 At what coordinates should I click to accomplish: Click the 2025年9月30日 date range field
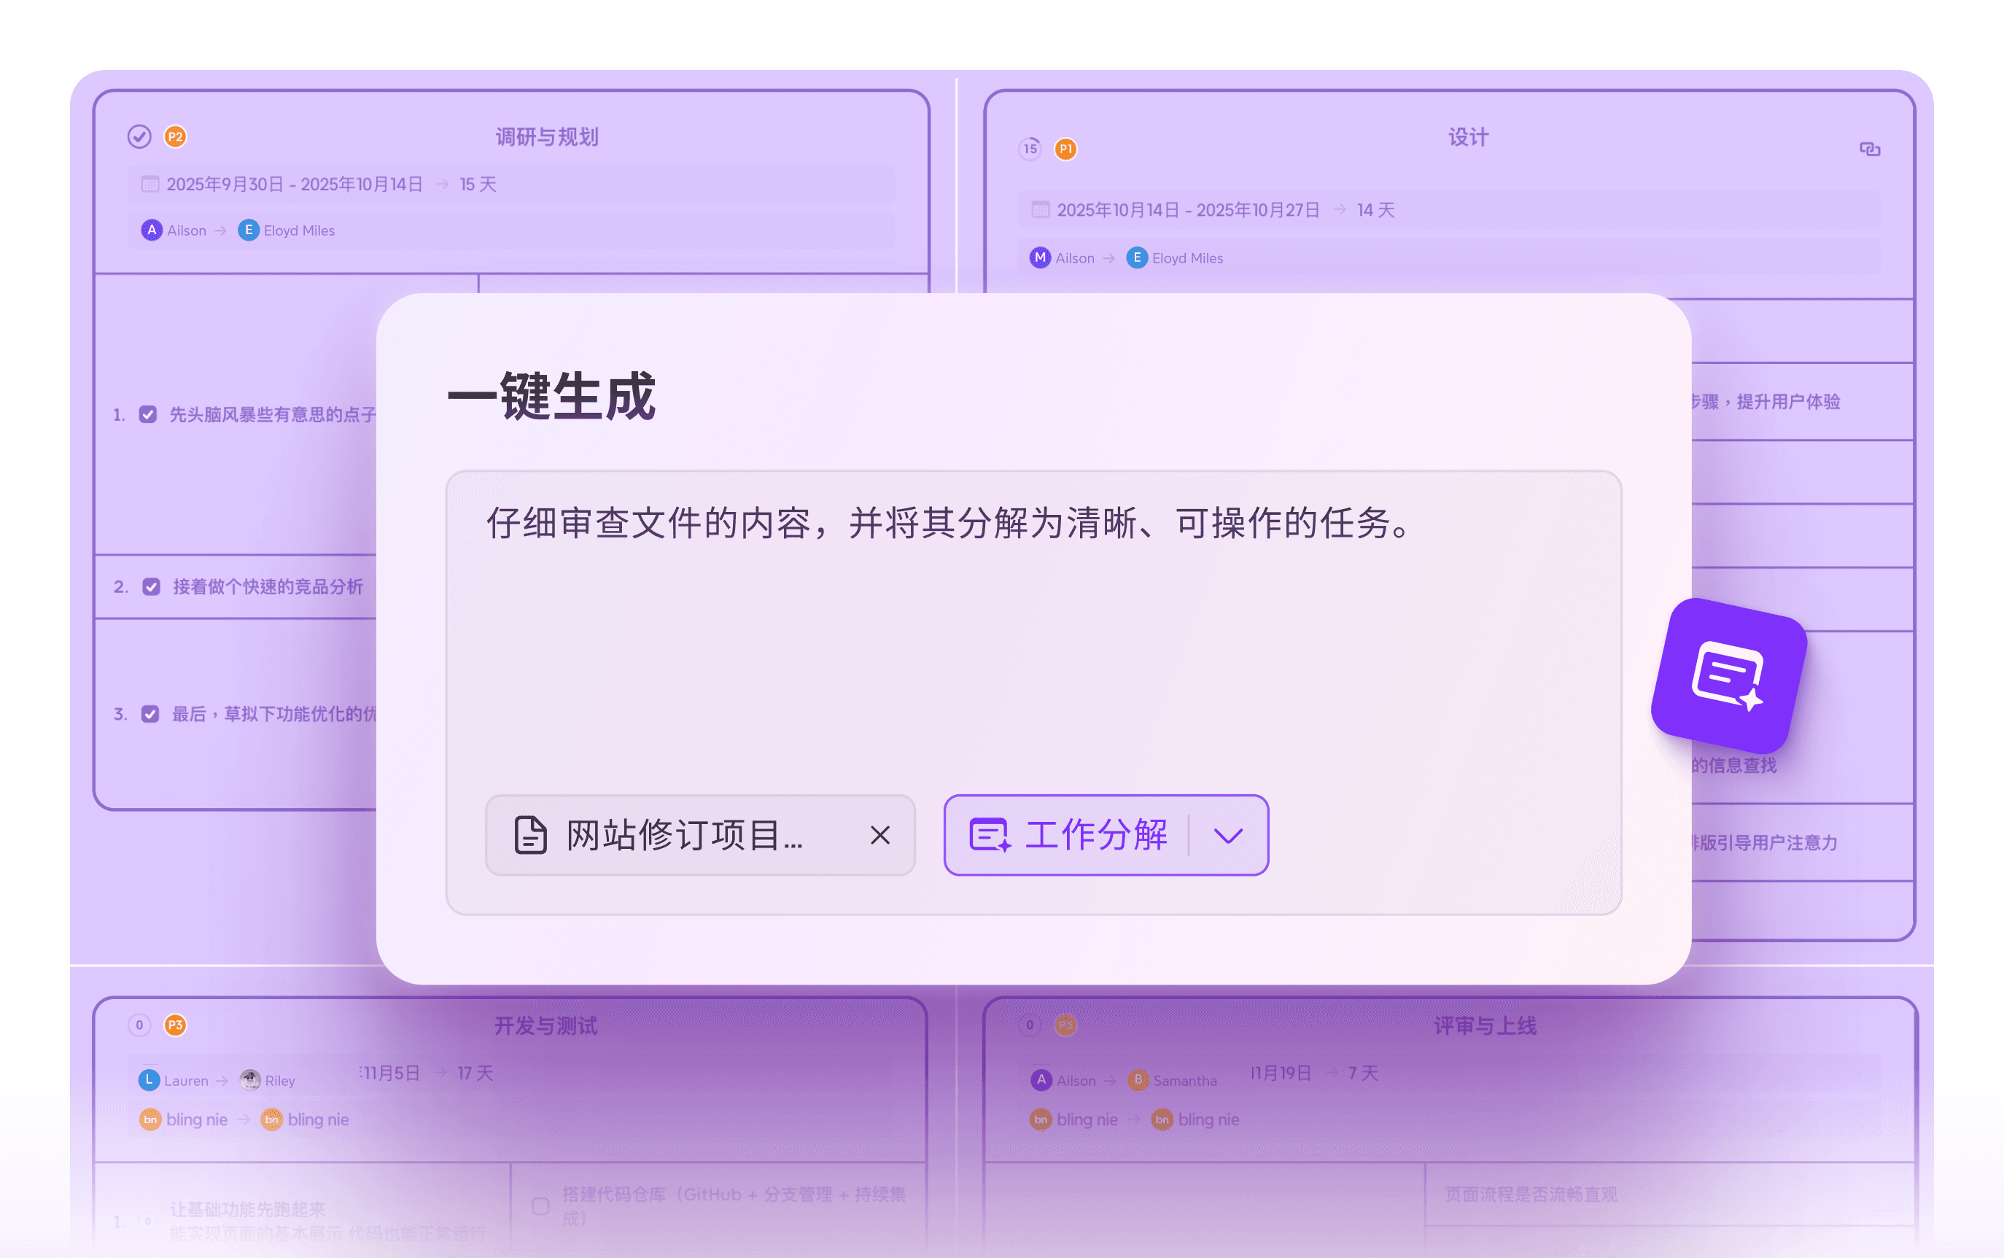512,184
